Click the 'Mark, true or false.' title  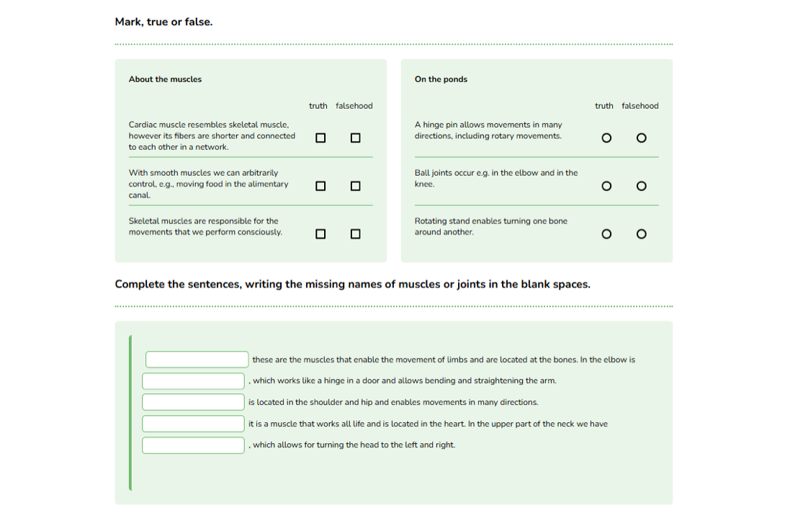tap(163, 22)
